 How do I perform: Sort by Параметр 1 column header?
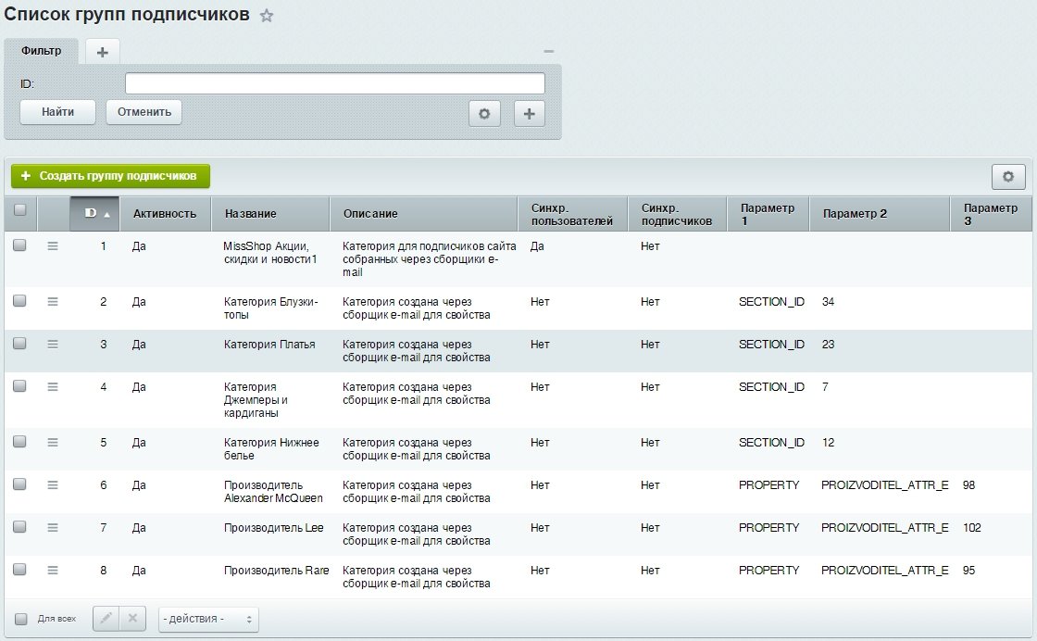768,214
